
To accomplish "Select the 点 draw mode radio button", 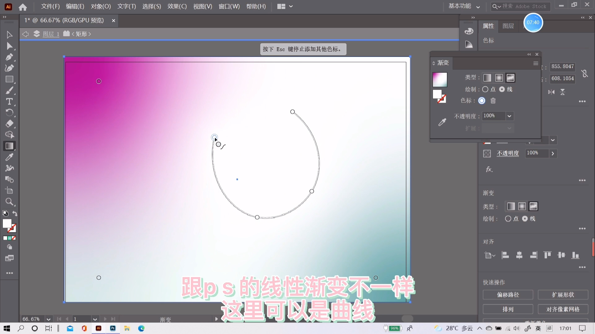I will point(485,89).
